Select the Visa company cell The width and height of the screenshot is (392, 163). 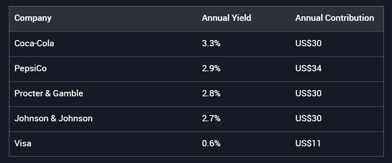23,144
